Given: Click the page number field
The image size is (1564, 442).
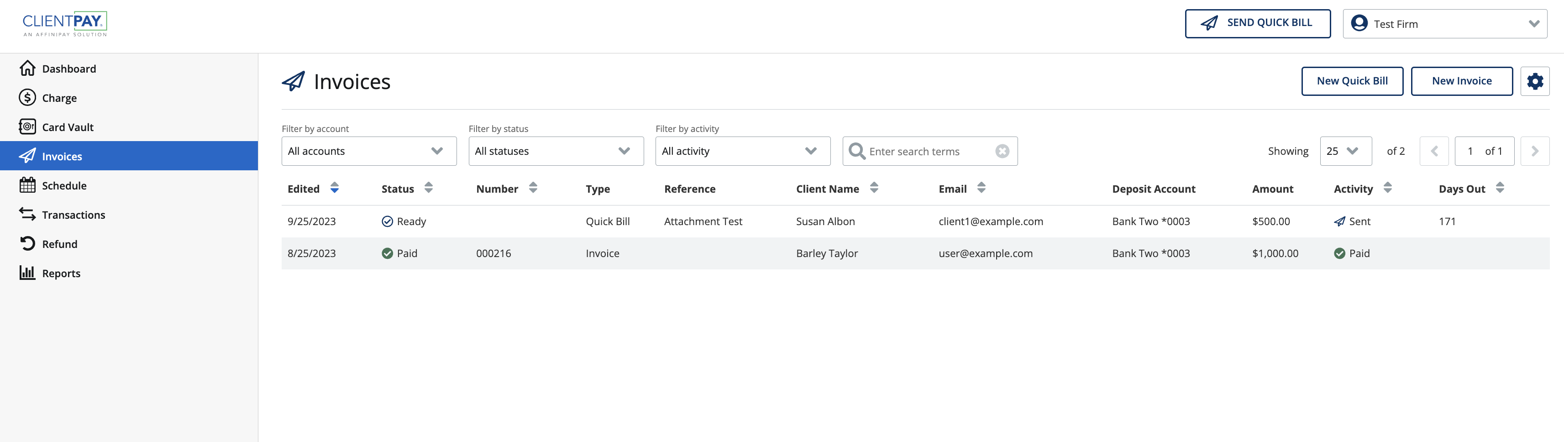Looking at the screenshot, I should point(1484,151).
